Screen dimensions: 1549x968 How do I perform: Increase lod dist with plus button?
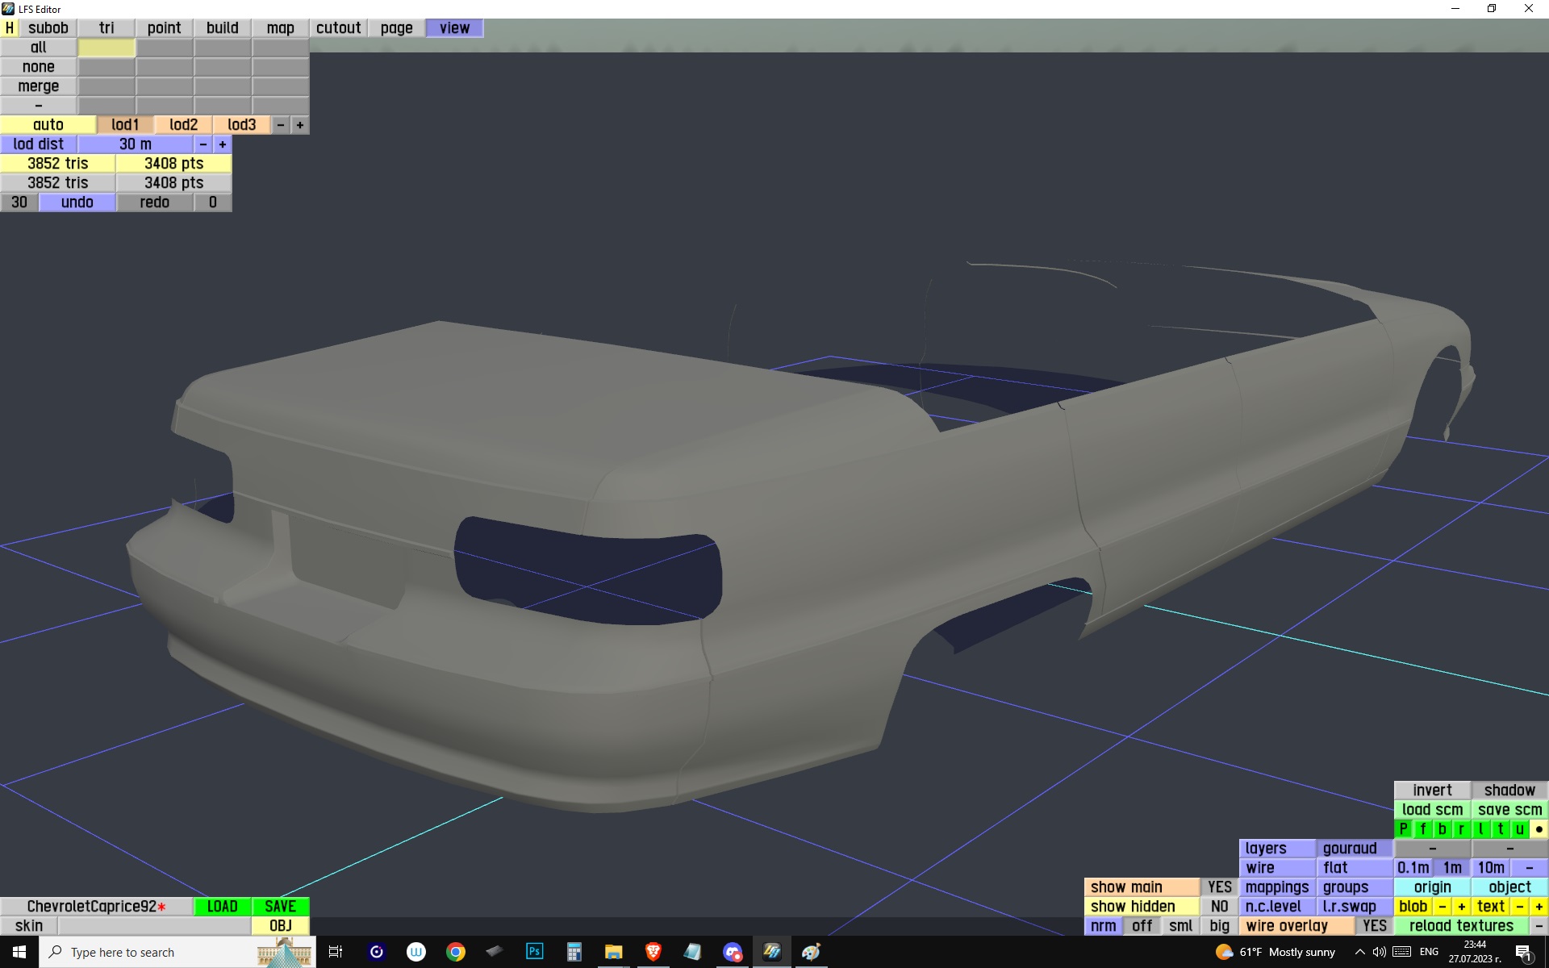[x=223, y=144]
